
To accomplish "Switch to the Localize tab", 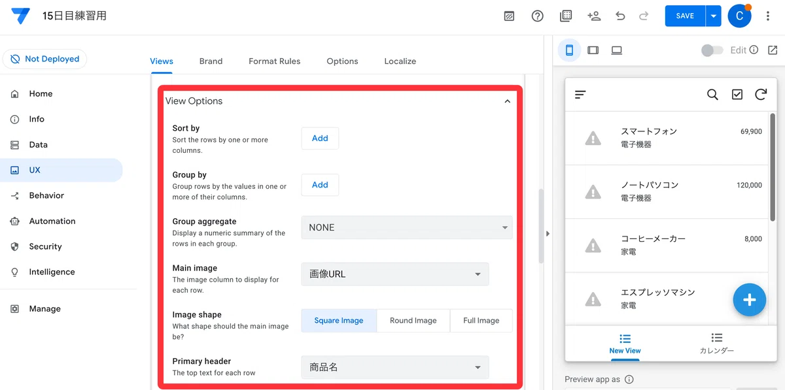I will coord(400,61).
